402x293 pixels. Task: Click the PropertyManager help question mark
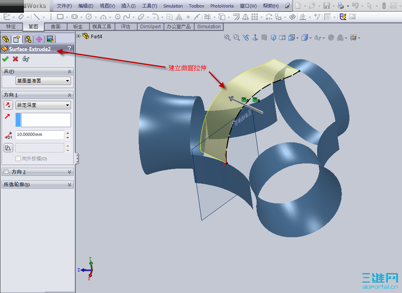tap(69, 48)
